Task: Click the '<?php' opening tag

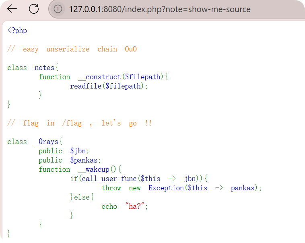Action: click(17, 31)
